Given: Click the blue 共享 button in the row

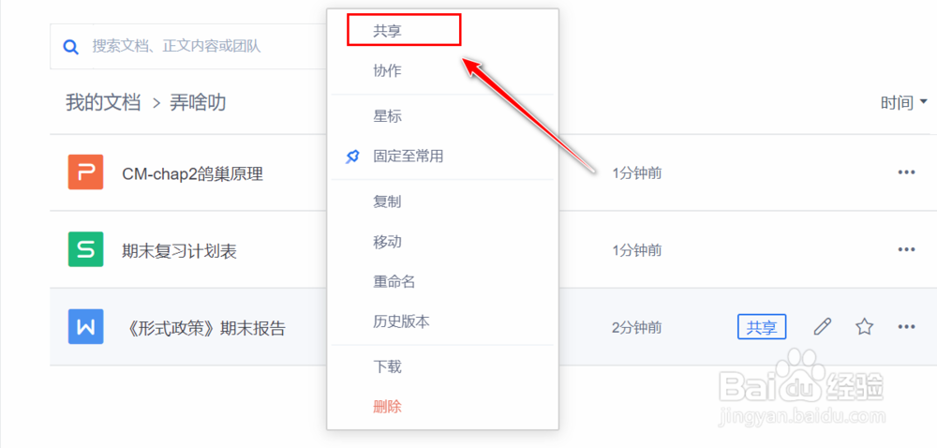Looking at the screenshot, I should click(761, 326).
